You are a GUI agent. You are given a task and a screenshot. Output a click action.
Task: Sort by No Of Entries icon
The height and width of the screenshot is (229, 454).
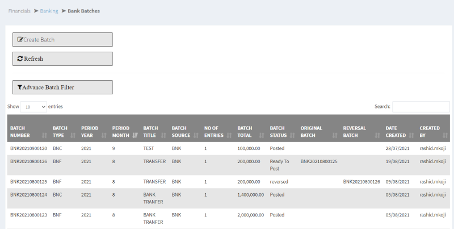229,135
